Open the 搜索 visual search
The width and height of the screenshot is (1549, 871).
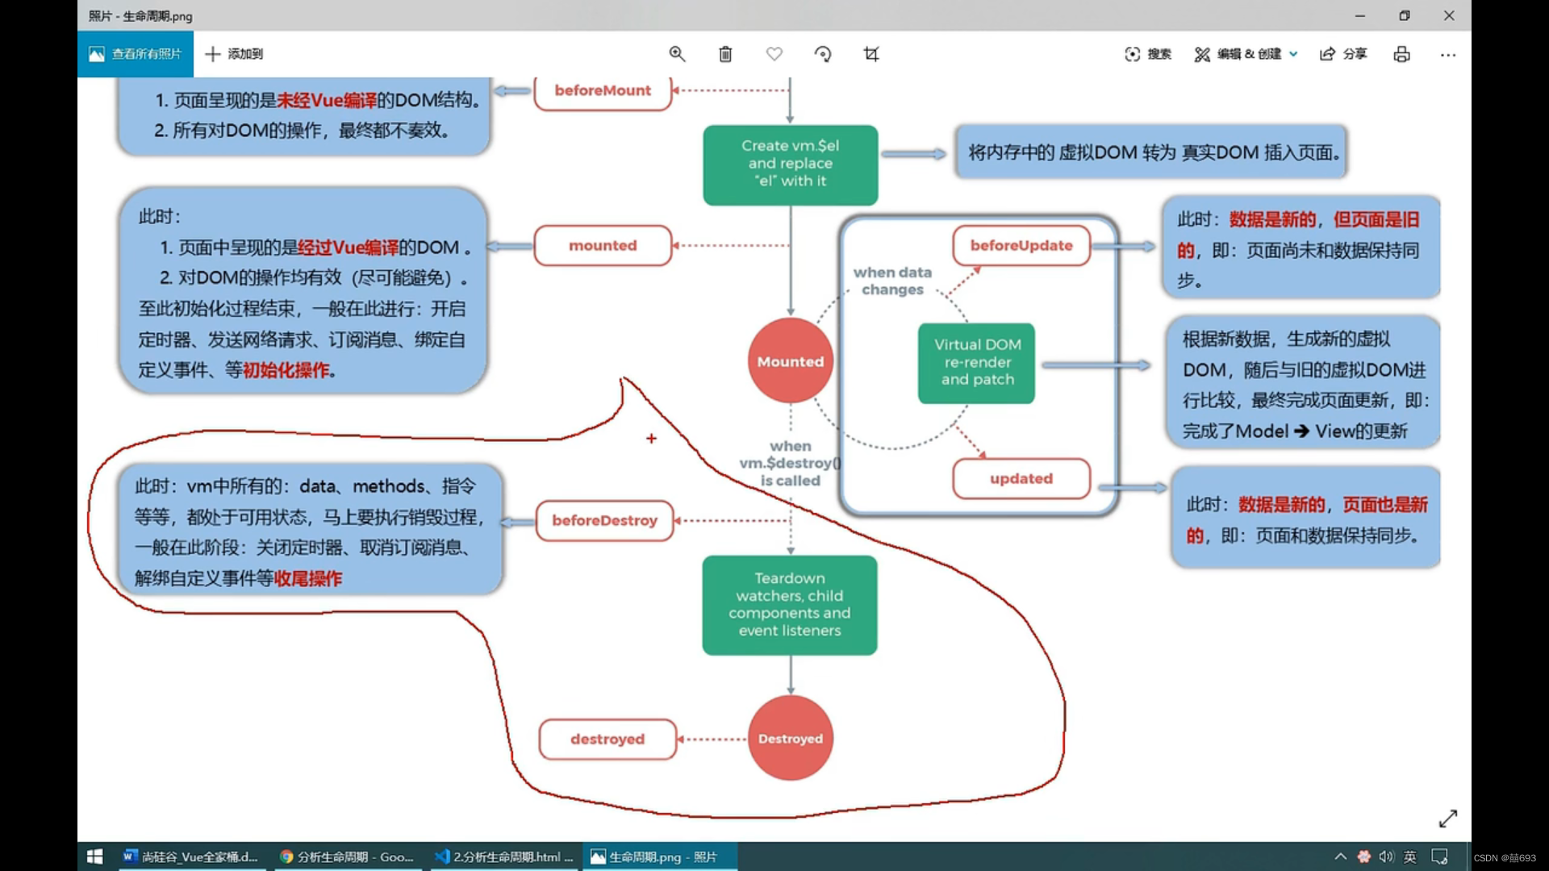pos(1148,54)
